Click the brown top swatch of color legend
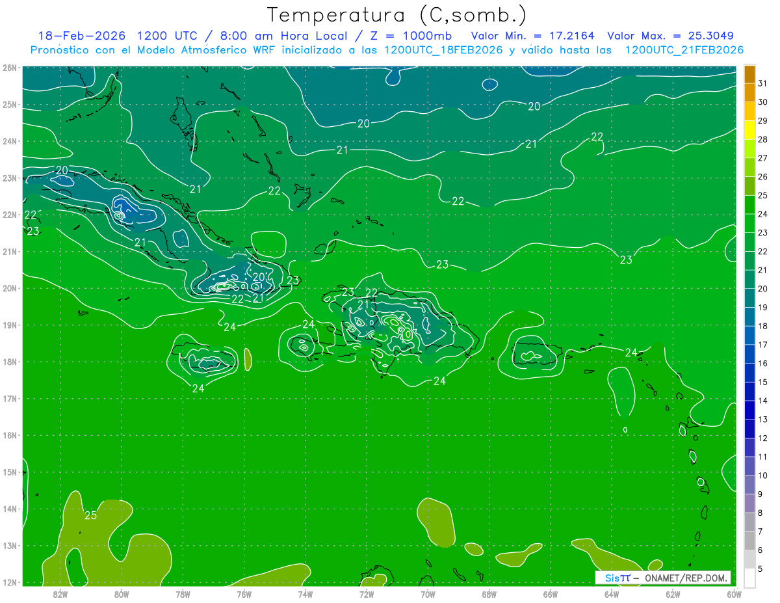The width and height of the screenshot is (780, 603). click(x=749, y=74)
